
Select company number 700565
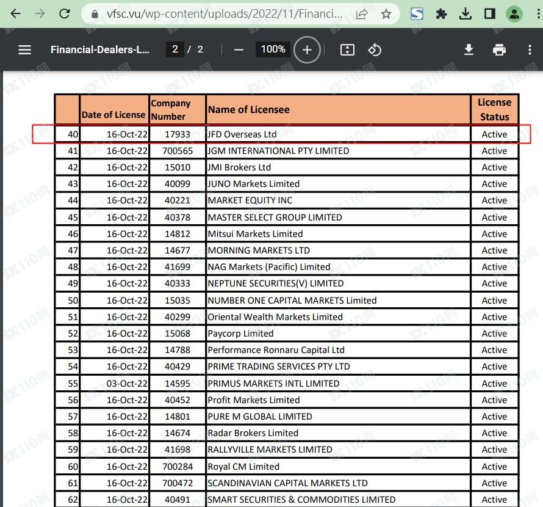coord(178,151)
